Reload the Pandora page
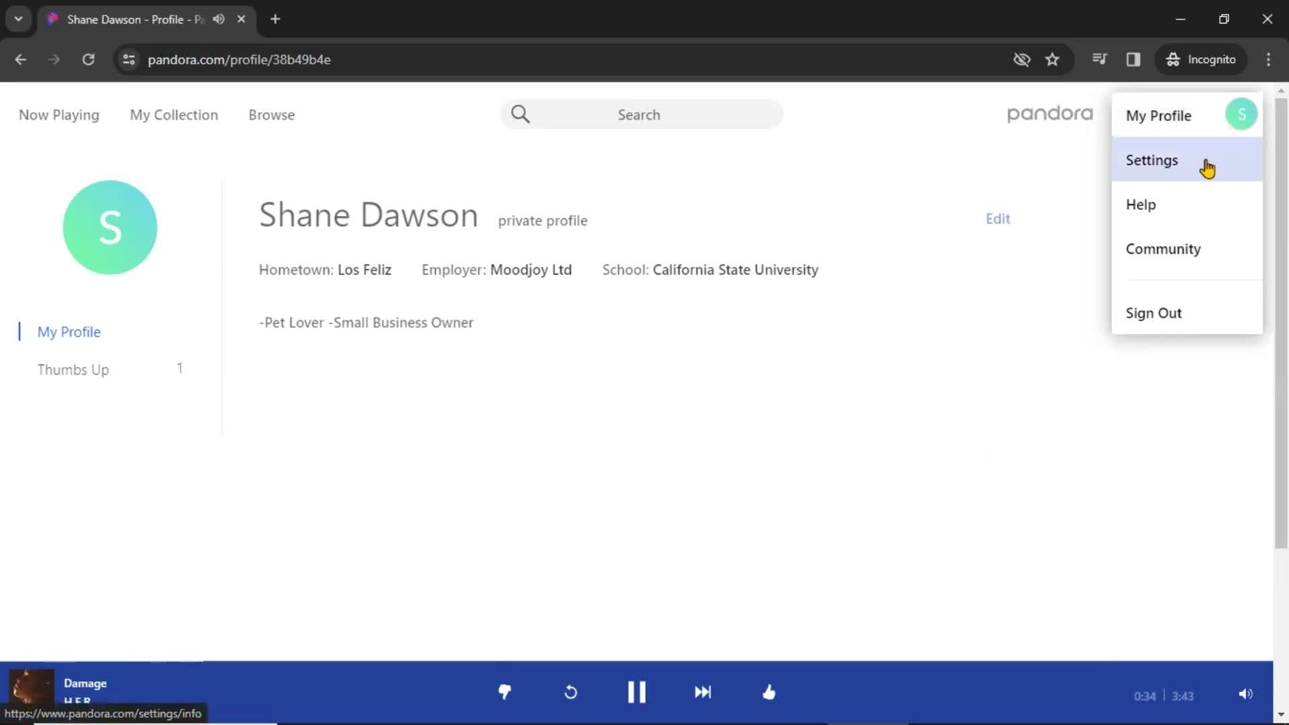Viewport: 1289px width, 725px height. tap(88, 59)
